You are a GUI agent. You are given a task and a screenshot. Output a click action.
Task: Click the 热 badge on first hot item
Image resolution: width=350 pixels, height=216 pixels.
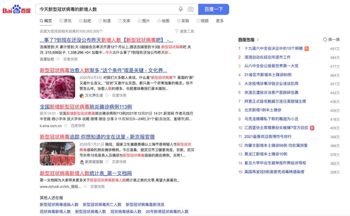pos(307,49)
